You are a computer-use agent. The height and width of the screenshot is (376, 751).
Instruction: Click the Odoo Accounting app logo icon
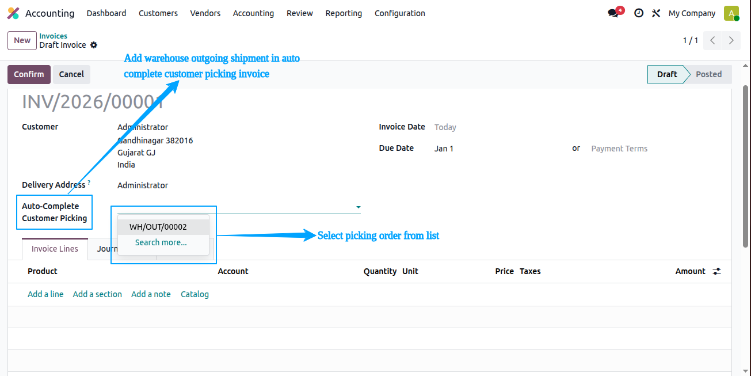click(13, 13)
